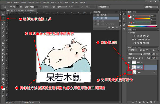Click the color spectrum ramp in Color panel
The width and height of the screenshot is (160, 104).
pyautogui.click(x=142, y=26)
